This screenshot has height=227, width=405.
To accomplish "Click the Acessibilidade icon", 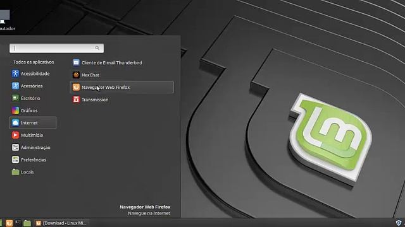I will click(x=15, y=74).
